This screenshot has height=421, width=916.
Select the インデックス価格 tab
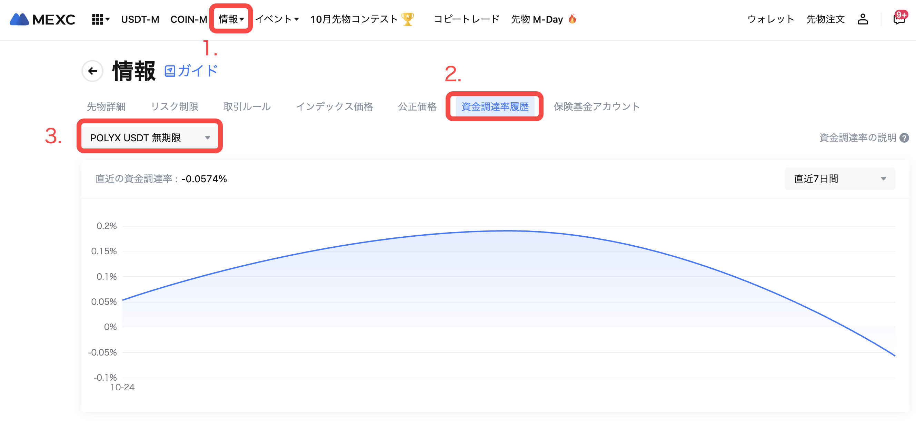[x=334, y=106]
